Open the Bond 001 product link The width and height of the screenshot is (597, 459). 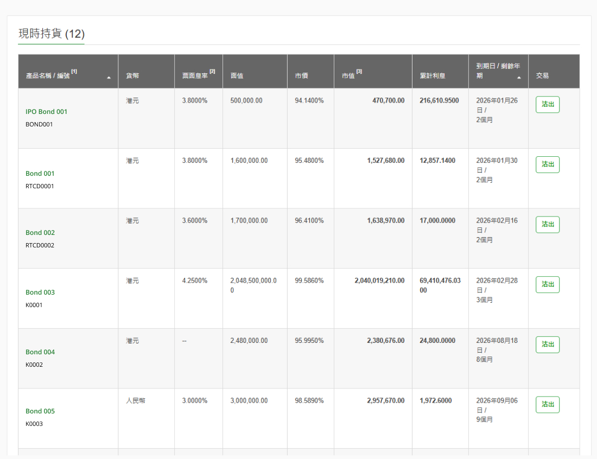click(x=40, y=174)
